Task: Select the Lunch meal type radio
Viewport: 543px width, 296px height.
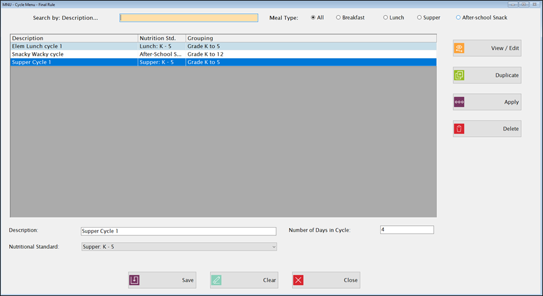Action: (x=385, y=18)
